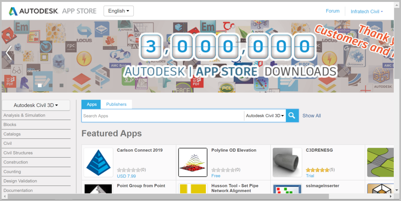Click the Show All link
401x201 pixels.
point(312,116)
